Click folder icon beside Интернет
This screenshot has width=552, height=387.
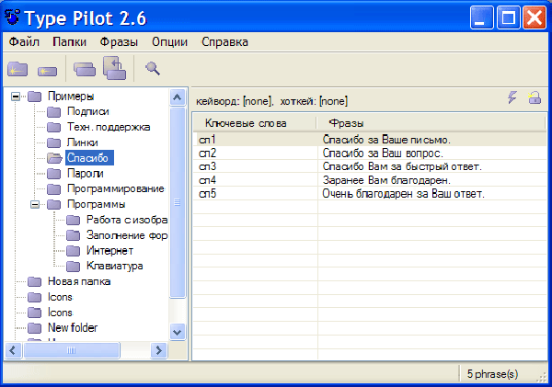point(74,251)
